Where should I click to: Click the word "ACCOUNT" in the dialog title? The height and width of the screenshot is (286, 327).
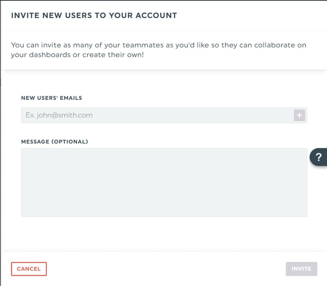coord(157,16)
